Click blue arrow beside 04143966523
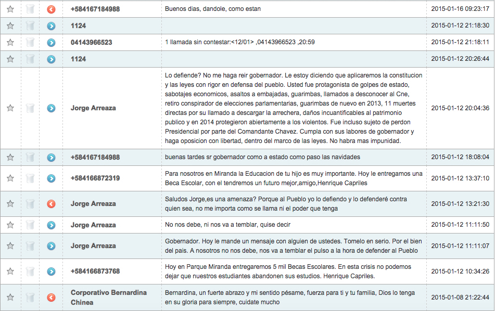The height and width of the screenshot is (311, 495). [x=51, y=43]
